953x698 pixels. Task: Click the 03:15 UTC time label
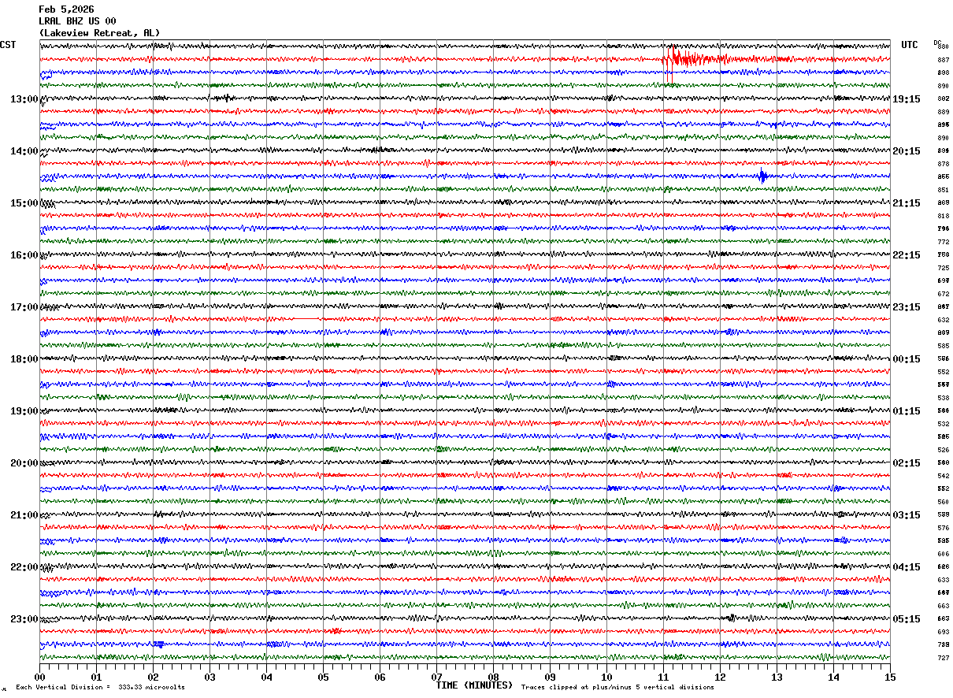coord(907,515)
